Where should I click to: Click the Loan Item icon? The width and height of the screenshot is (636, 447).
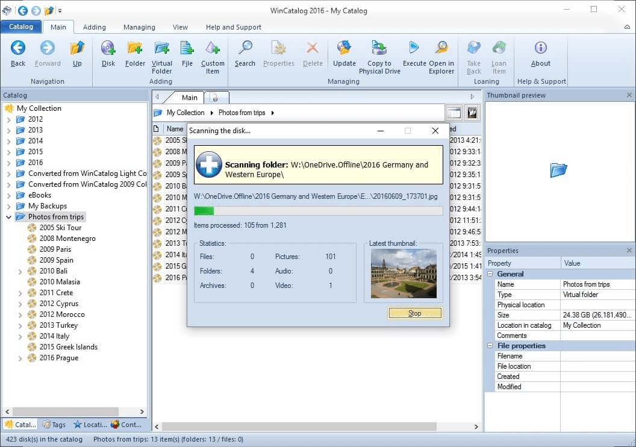coord(499,48)
